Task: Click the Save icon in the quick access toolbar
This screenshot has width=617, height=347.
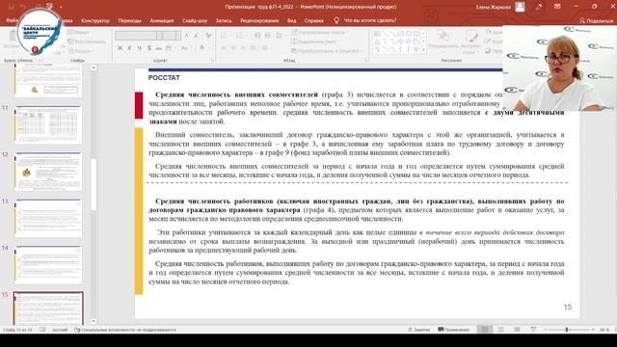Action: pyautogui.click(x=12, y=7)
